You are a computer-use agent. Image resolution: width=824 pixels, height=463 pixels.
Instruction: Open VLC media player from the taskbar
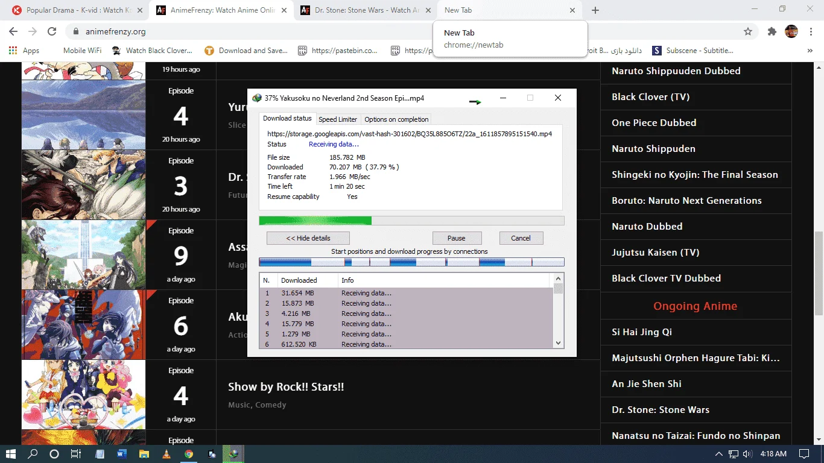166,454
